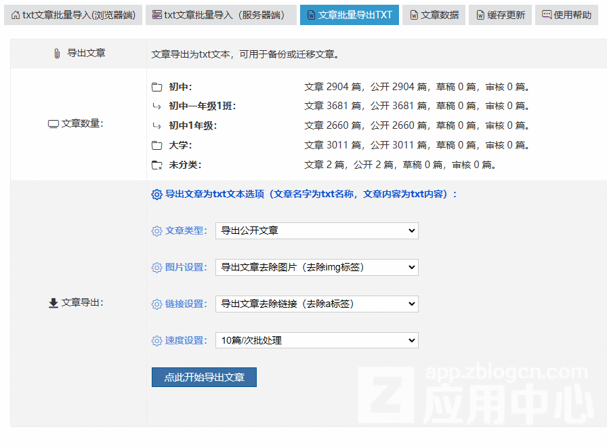This screenshot has width=607, height=446.
Task: Click the folder icon next to 初中
Action: tap(157, 87)
